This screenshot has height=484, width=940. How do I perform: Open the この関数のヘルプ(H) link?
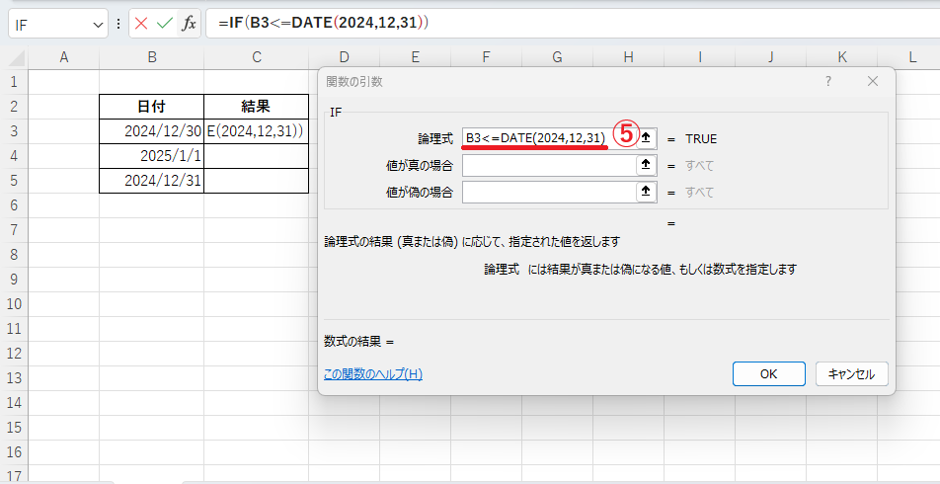click(x=373, y=374)
